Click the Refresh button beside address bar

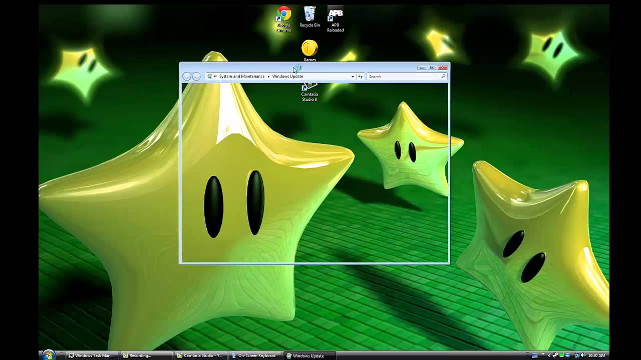click(x=360, y=76)
